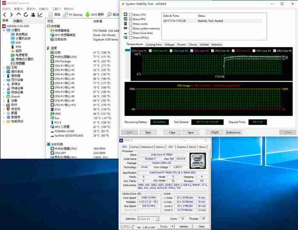
Task: Switch to the Statistics tab
Action: click(x=216, y=45)
